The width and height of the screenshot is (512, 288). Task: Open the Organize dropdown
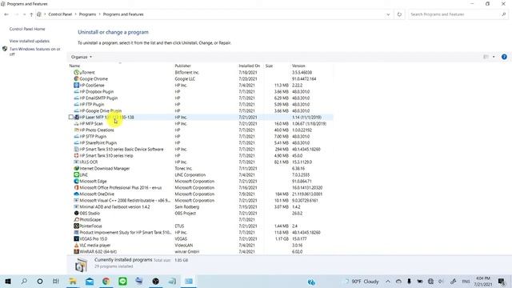(82, 57)
